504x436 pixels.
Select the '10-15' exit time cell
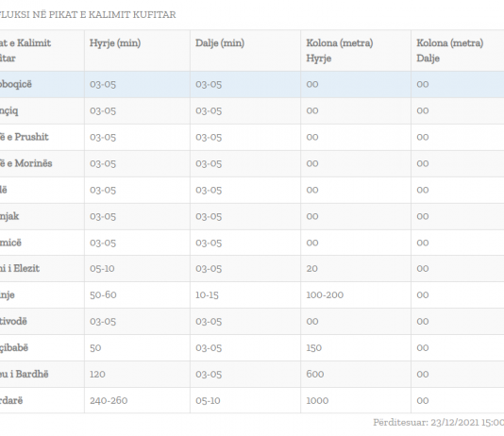click(207, 295)
